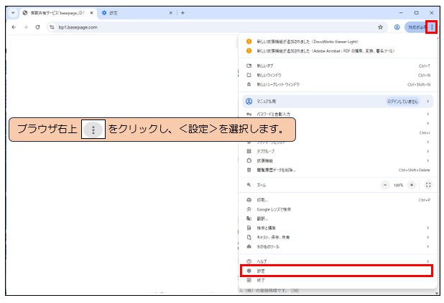Image resolution: width=444 pixels, height=303 pixels.
Task: Choose Google レンズで検索
Action: pos(338,209)
